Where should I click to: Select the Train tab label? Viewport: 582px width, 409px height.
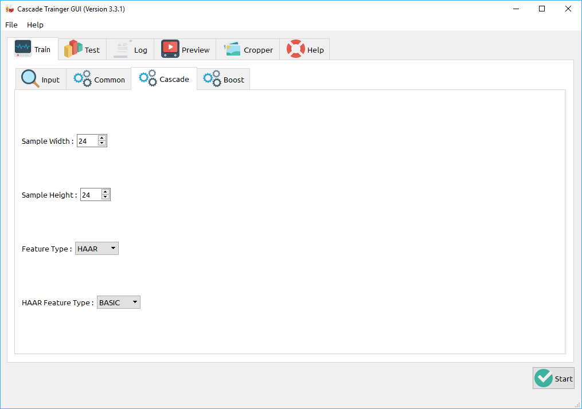tap(42, 49)
